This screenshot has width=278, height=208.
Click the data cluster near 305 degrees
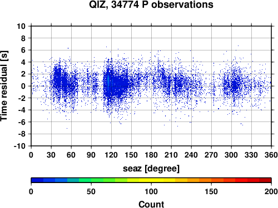point(235,85)
